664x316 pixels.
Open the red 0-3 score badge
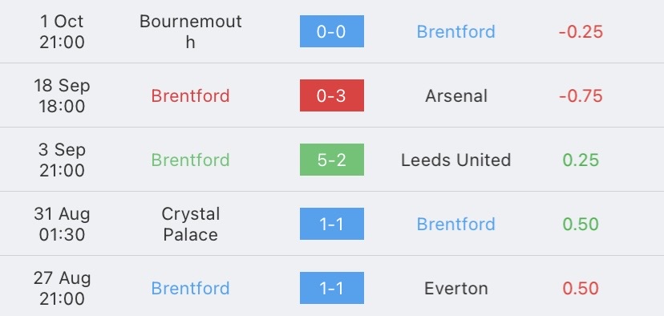coord(331,95)
